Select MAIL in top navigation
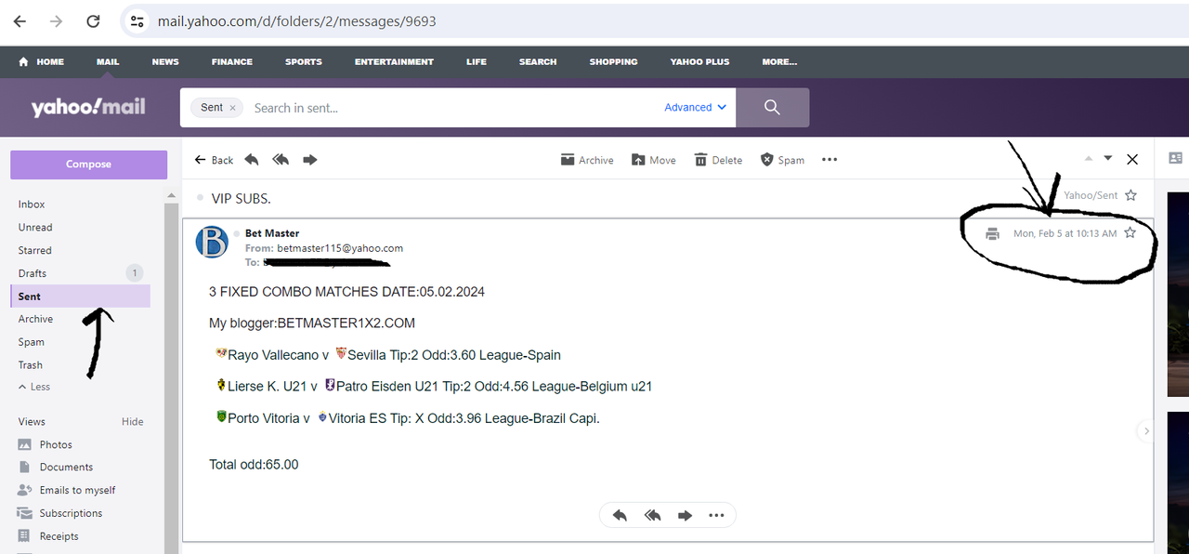The image size is (1189, 554). (108, 61)
